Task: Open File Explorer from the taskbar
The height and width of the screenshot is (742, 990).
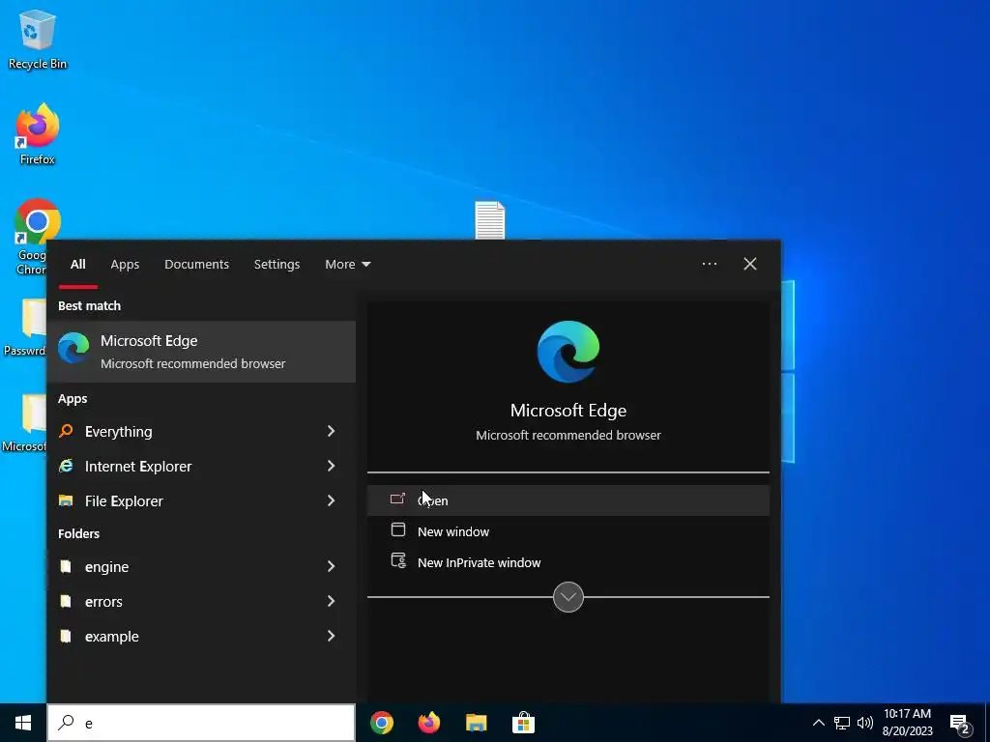Action: [476, 723]
